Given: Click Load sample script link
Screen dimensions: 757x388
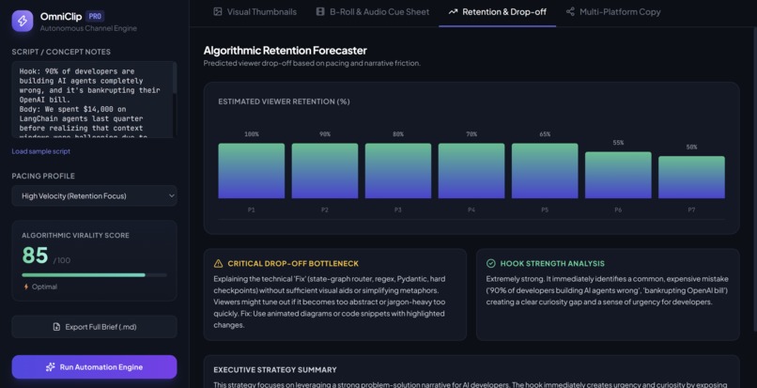Looking at the screenshot, I should (x=41, y=151).
